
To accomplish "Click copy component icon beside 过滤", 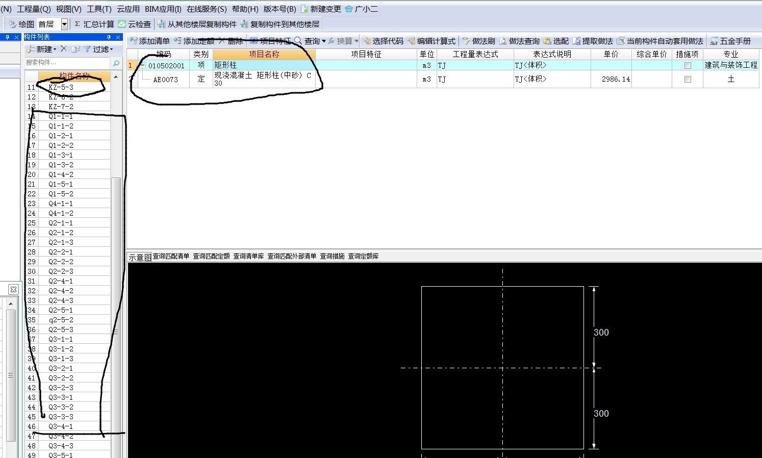I will pos(75,49).
